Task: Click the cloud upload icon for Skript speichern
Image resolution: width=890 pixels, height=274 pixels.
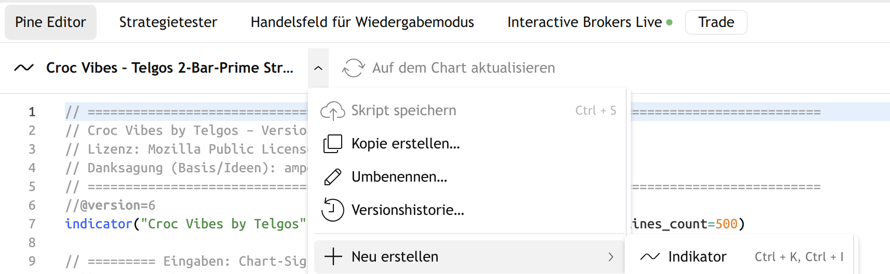Action: [x=332, y=111]
